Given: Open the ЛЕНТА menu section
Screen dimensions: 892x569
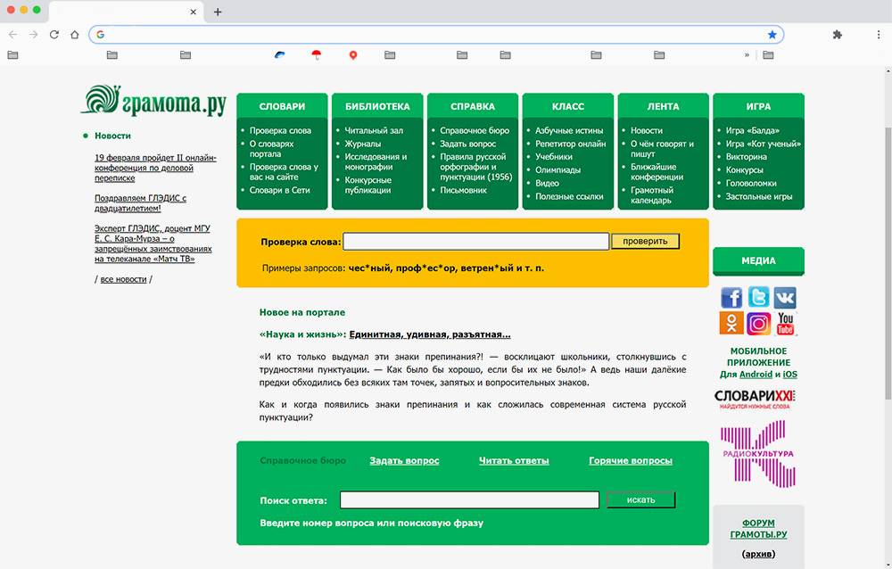Looking at the screenshot, I should click(x=664, y=106).
